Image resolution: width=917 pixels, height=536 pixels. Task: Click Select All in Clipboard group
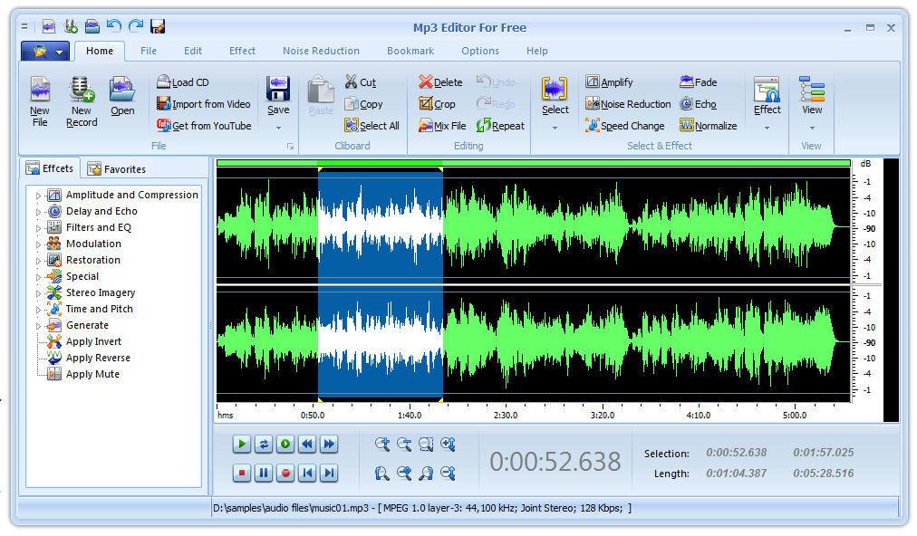(372, 126)
